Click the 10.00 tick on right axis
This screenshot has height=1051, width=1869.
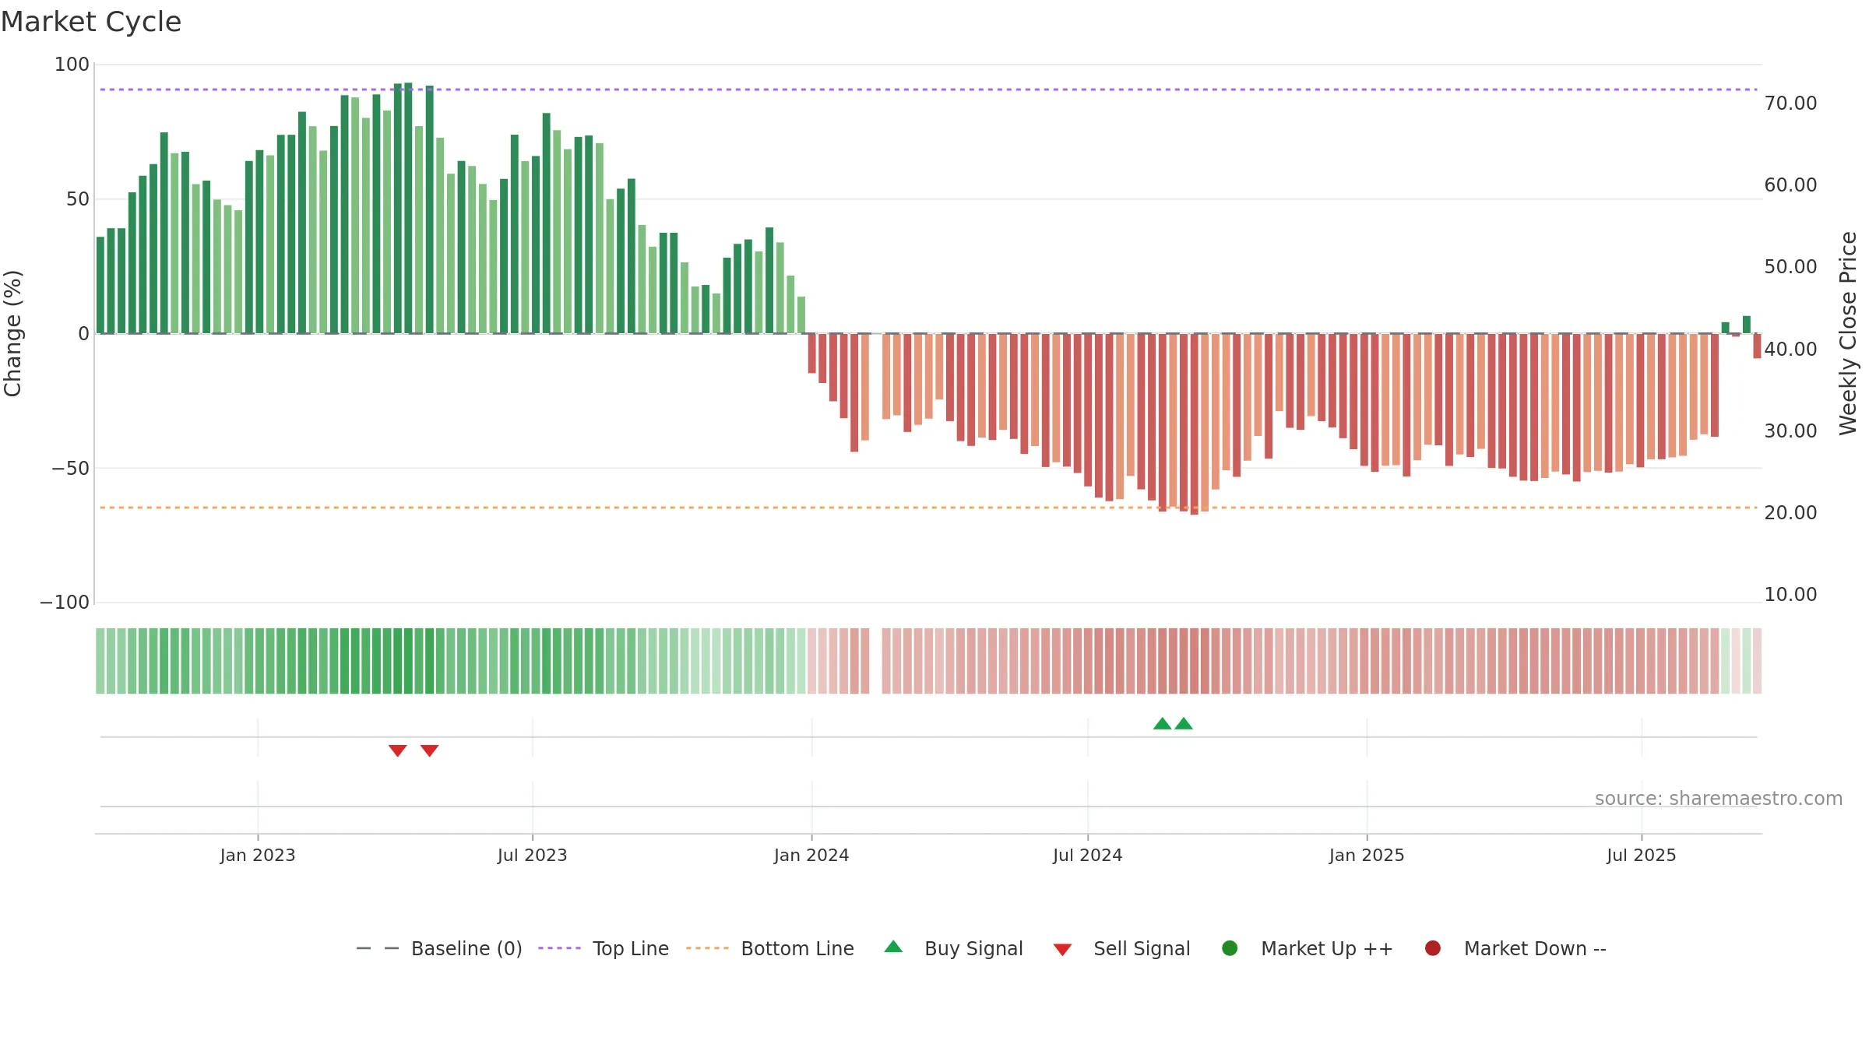1791,594
